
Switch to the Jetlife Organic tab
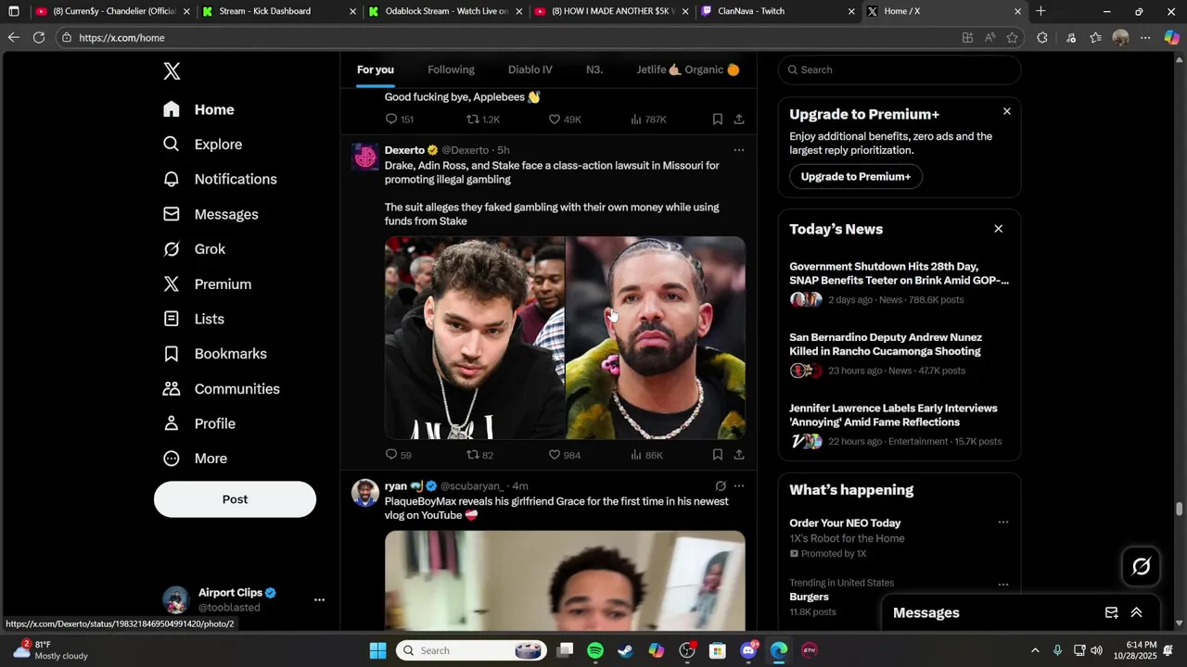(x=688, y=69)
